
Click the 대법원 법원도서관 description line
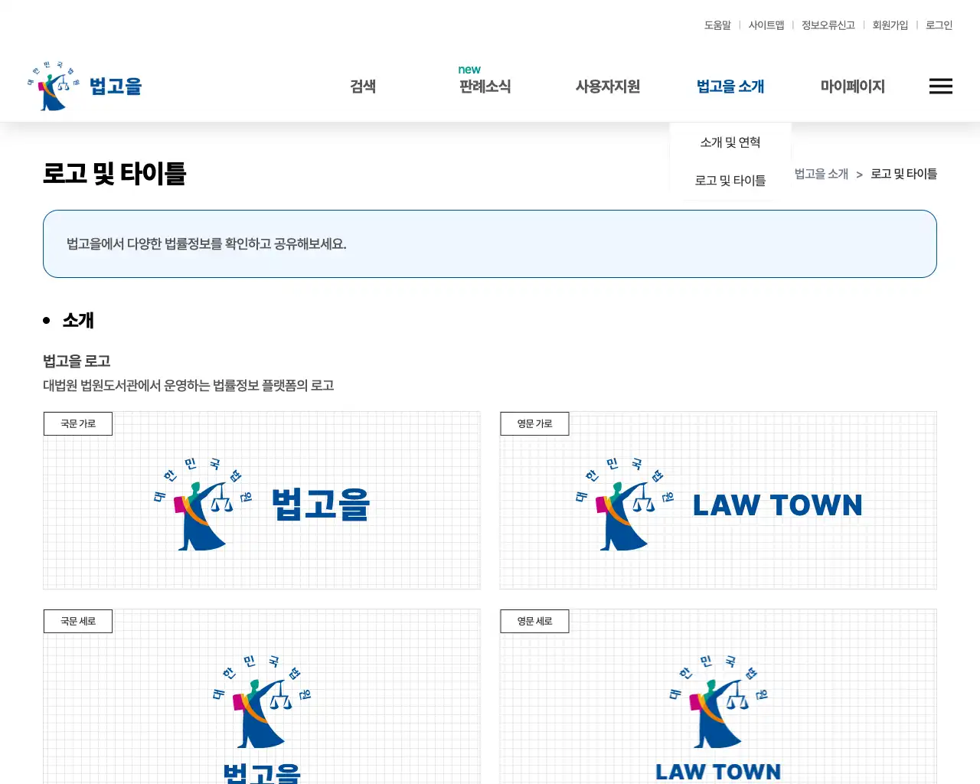pyautogui.click(x=188, y=385)
